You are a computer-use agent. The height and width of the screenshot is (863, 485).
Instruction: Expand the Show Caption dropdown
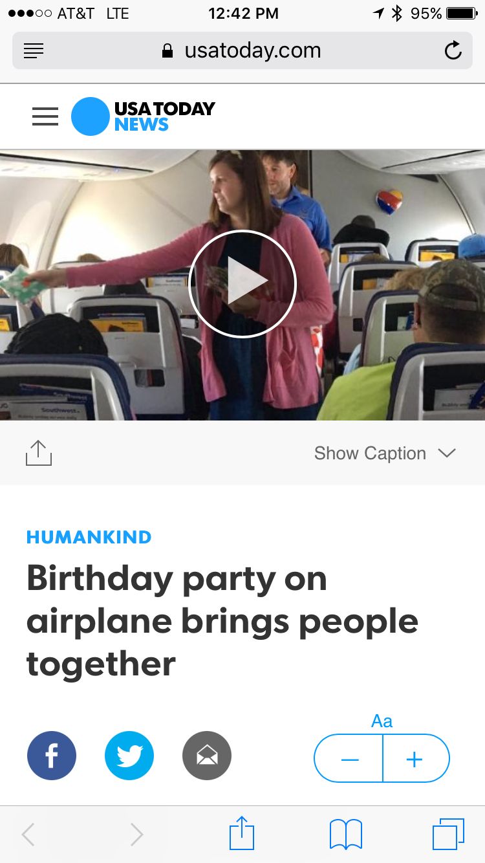point(385,453)
